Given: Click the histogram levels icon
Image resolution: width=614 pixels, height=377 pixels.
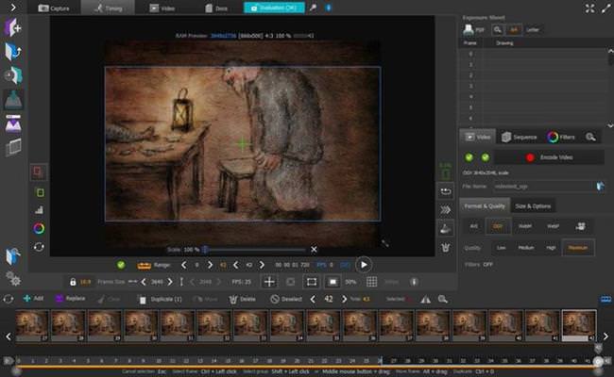Looking at the screenshot, I should pyautogui.click(x=39, y=210).
